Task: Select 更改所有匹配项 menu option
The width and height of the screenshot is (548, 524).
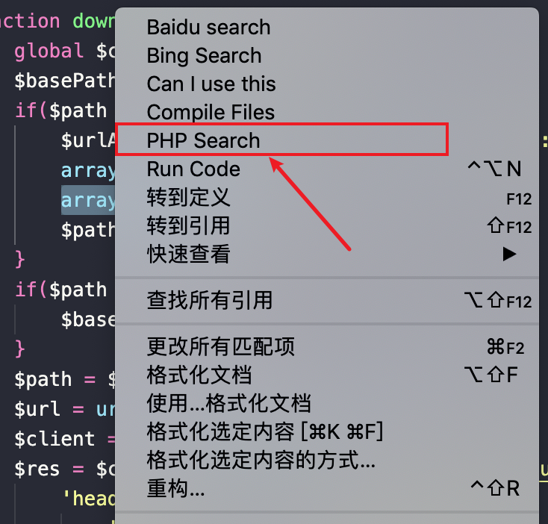Action: 327,346
